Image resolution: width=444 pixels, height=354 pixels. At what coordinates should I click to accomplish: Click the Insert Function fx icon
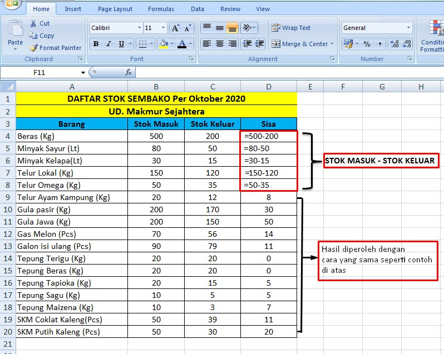[x=129, y=72]
